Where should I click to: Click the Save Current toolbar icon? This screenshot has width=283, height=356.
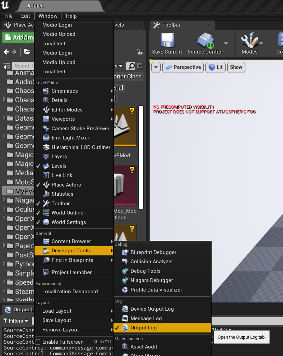click(x=167, y=43)
